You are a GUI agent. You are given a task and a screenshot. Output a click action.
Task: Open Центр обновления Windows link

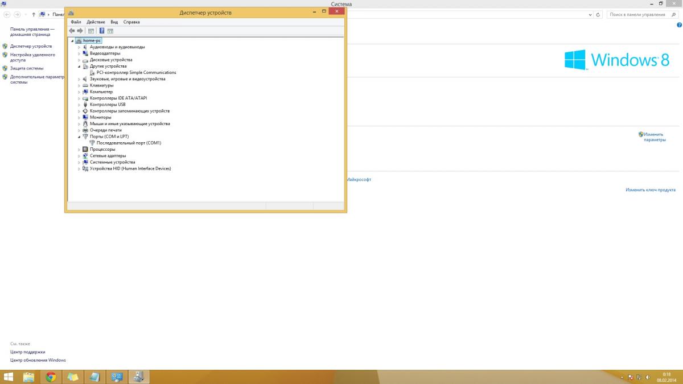(x=38, y=360)
